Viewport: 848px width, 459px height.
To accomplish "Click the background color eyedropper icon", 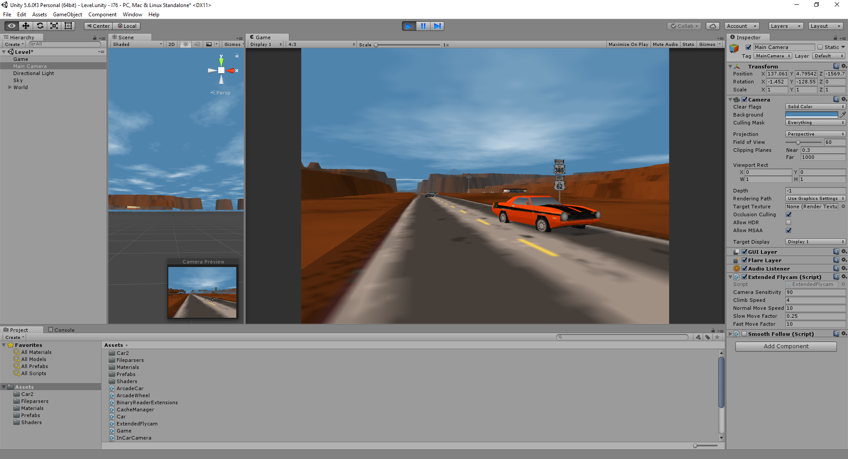I will click(x=843, y=115).
